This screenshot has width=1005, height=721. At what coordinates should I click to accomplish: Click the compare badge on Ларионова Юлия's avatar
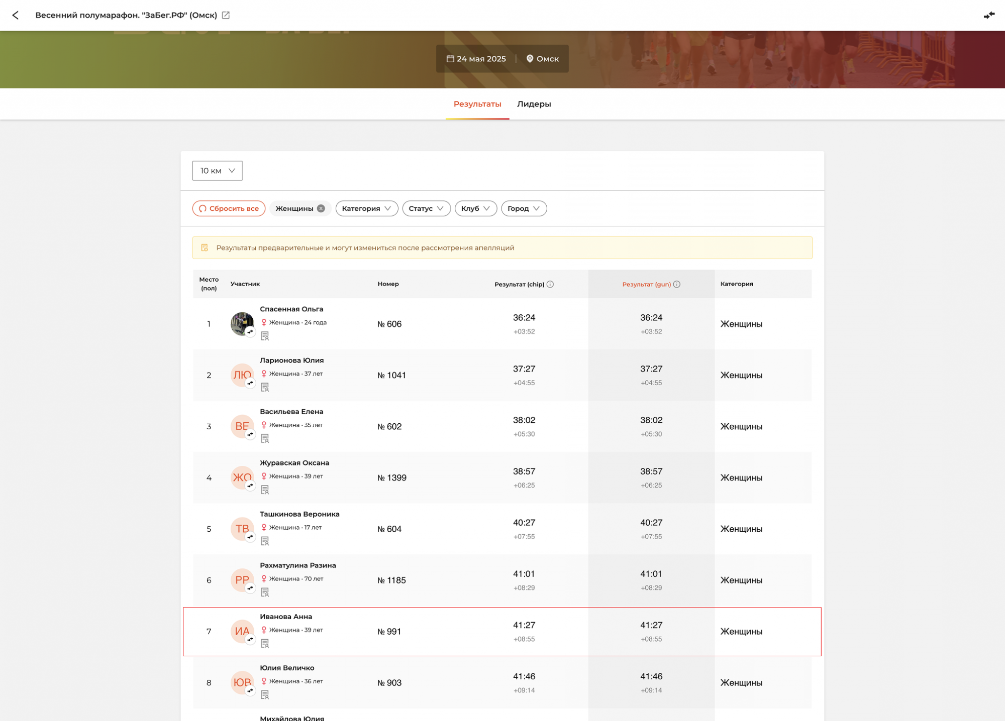point(250,383)
